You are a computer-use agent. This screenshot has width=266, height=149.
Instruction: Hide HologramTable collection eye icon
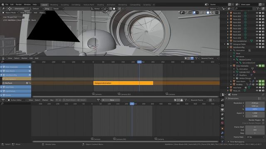257,44
